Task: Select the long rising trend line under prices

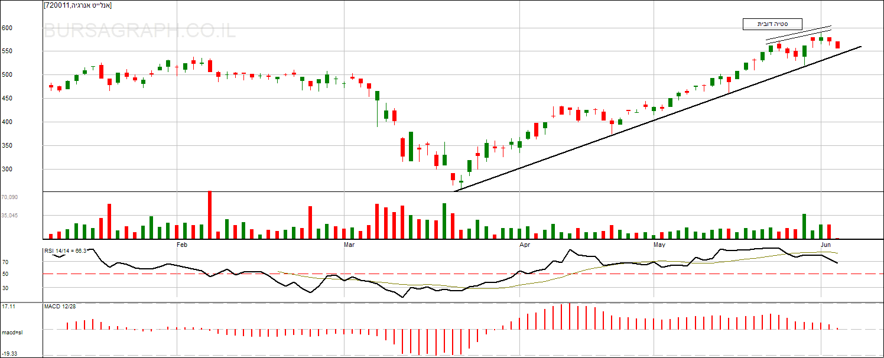Action: (657, 119)
